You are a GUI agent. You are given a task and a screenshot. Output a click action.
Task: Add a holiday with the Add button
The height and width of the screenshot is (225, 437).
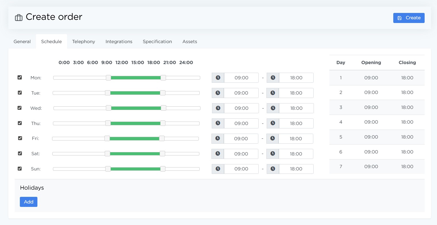click(28, 202)
